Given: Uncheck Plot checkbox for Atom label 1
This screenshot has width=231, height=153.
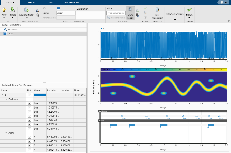Looking at the screenshot, I should 29,137.
